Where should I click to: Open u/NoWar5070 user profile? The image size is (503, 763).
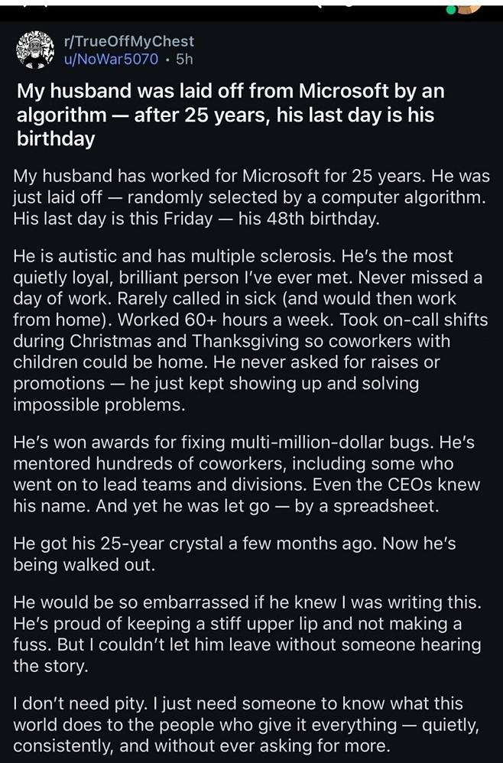click(112, 59)
